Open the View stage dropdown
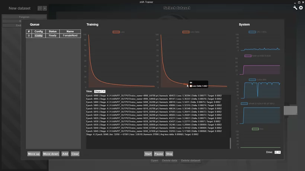Image resolution: width=305 pixels, height=171 pixels. pyautogui.click(x=100, y=92)
